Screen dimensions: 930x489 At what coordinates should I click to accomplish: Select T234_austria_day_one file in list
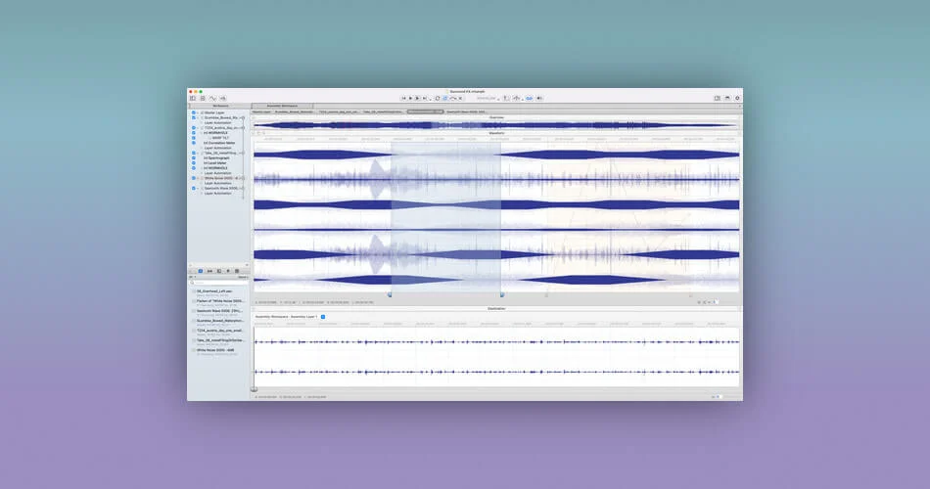219,331
